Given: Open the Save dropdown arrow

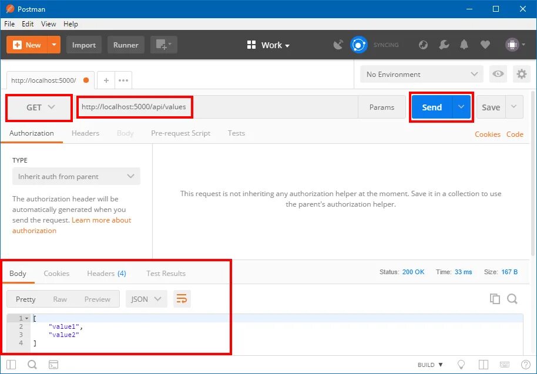Looking at the screenshot, I should pyautogui.click(x=514, y=107).
